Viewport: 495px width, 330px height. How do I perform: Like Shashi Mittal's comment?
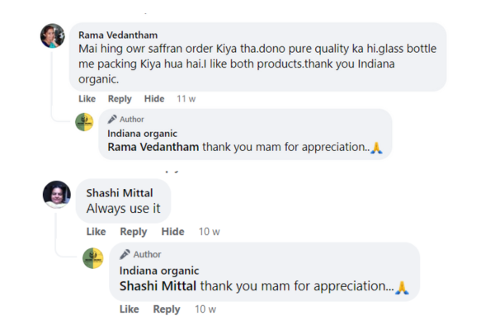pos(96,232)
